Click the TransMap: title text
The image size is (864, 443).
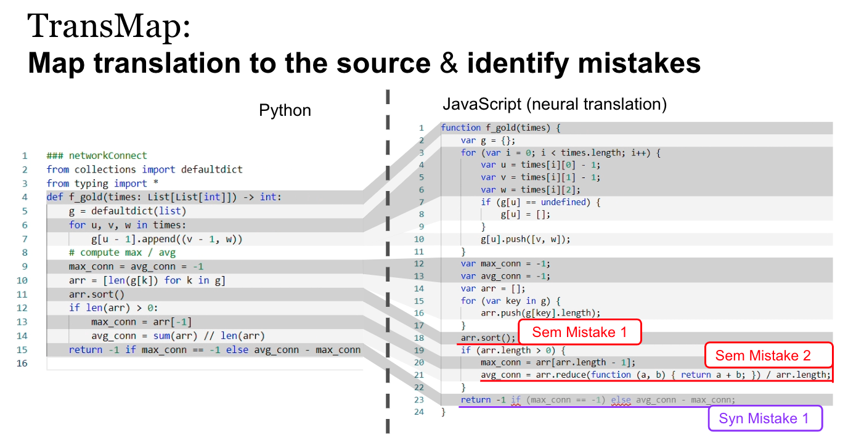pyautogui.click(x=109, y=26)
